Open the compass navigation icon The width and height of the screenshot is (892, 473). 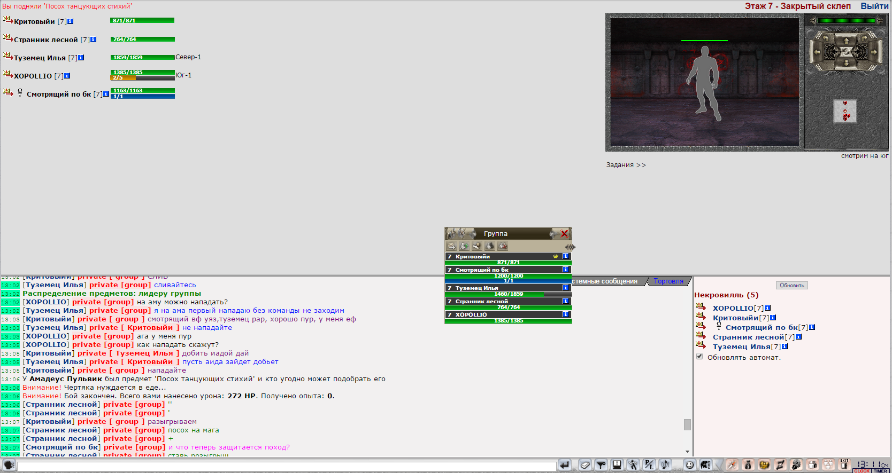tap(732, 465)
